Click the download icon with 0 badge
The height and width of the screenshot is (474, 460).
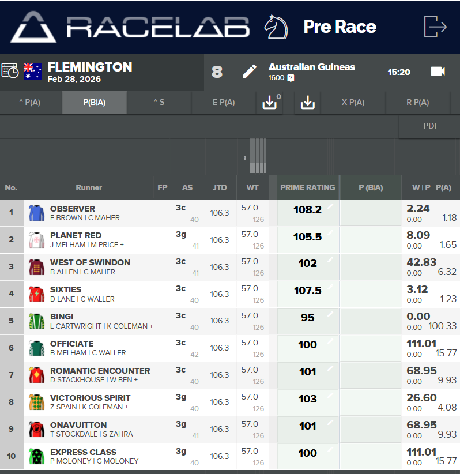click(270, 103)
